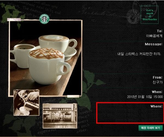Click the Message: label

(154, 44)
